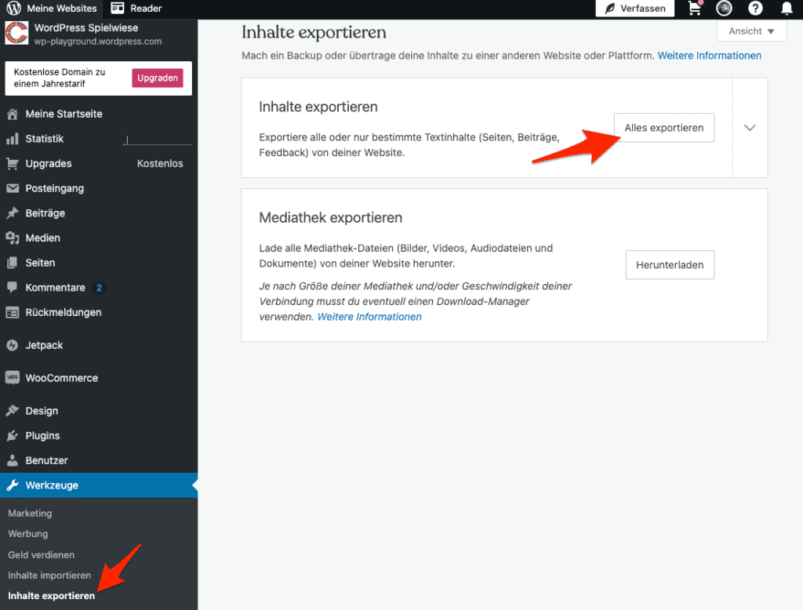Click the Verfassen button
Image resolution: width=803 pixels, height=610 pixels.
pyautogui.click(x=635, y=8)
